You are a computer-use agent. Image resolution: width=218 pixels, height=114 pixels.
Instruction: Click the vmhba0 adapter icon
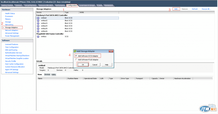38,18
